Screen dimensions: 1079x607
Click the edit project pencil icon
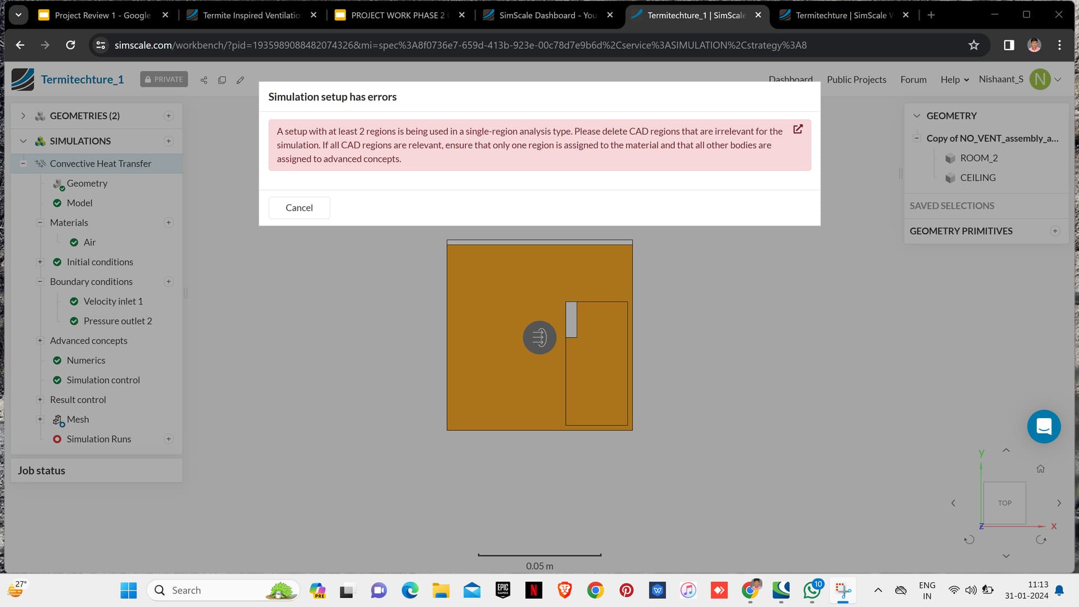(x=241, y=80)
